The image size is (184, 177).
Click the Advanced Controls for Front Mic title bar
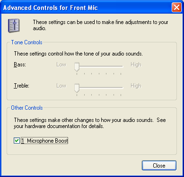point(86,8)
